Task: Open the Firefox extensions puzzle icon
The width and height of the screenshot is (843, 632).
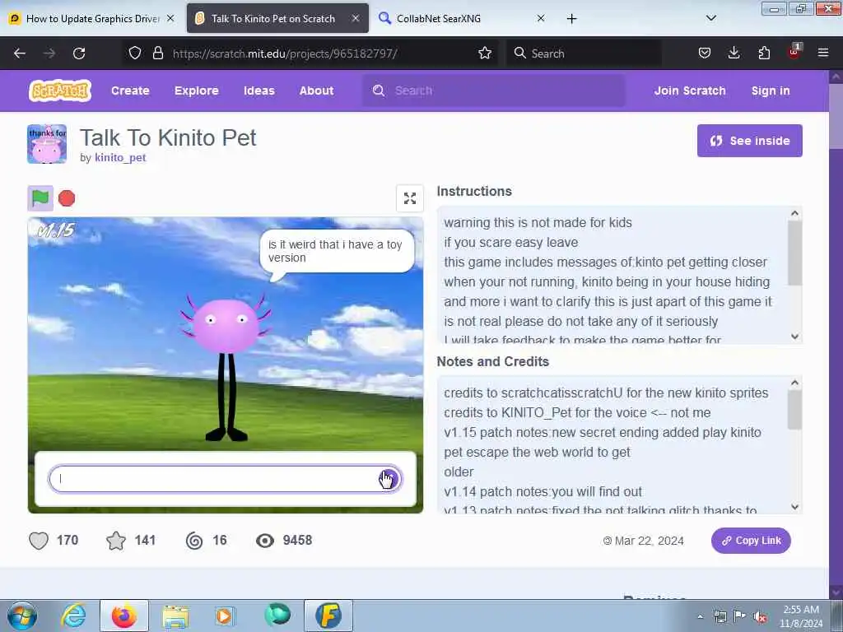Action: click(x=764, y=53)
